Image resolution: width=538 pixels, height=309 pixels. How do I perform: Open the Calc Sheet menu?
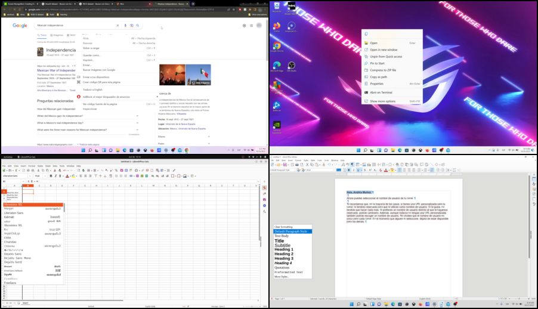48,166
